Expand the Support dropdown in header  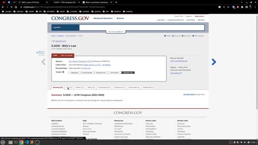pos(189,16)
